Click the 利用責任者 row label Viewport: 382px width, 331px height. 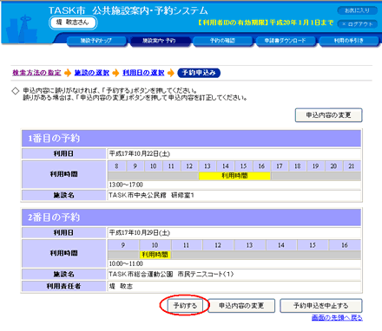63,286
